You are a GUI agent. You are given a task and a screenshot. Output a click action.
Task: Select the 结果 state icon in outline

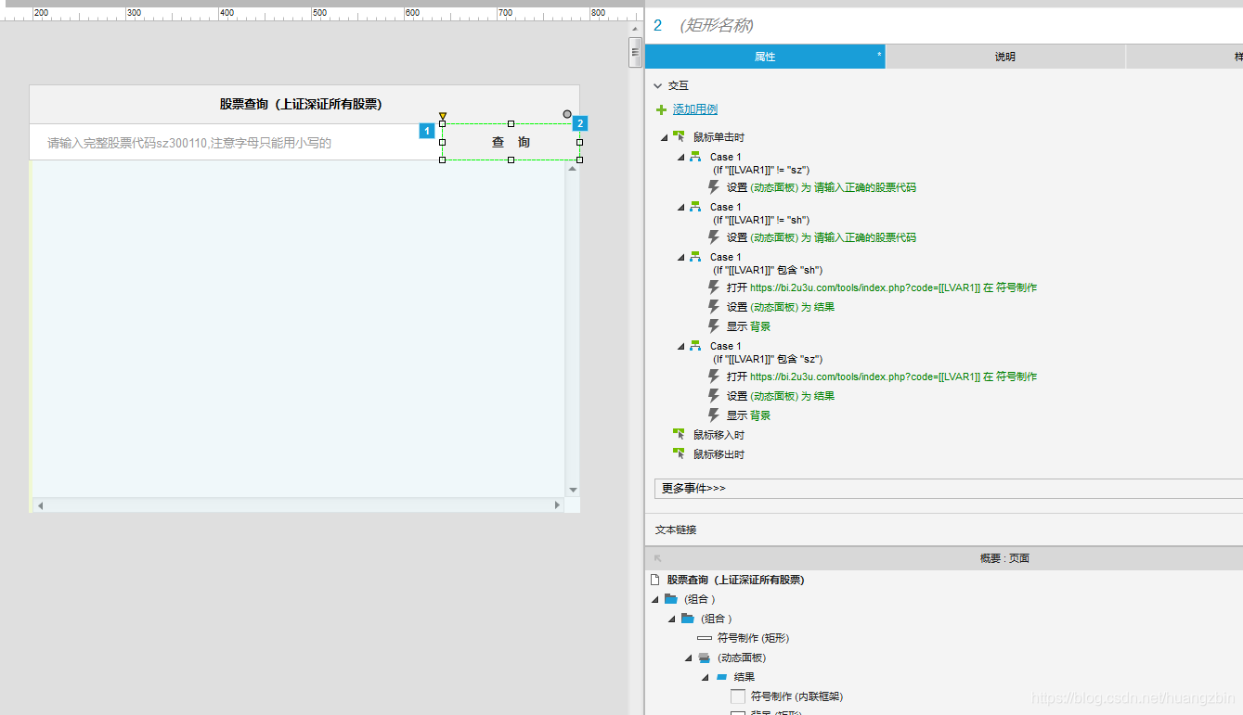[721, 677]
